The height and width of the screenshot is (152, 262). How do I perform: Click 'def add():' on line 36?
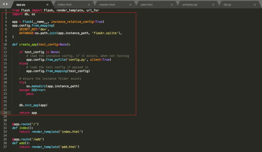pyautogui.click(x=21, y=143)
